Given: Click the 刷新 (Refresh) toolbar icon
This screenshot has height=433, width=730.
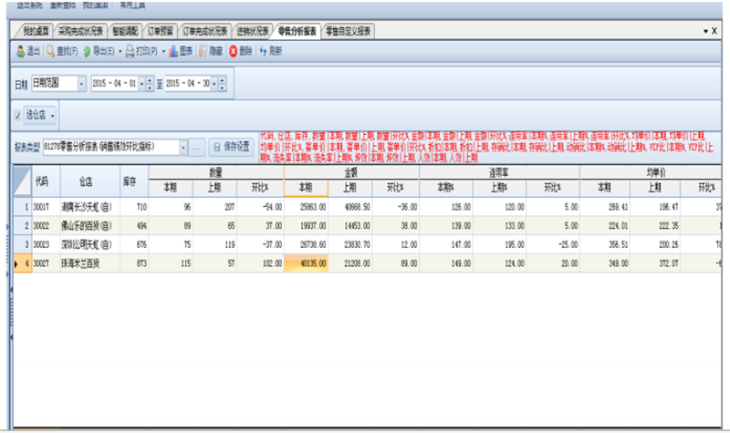Looking at the screenshot, I should point(264,51).
